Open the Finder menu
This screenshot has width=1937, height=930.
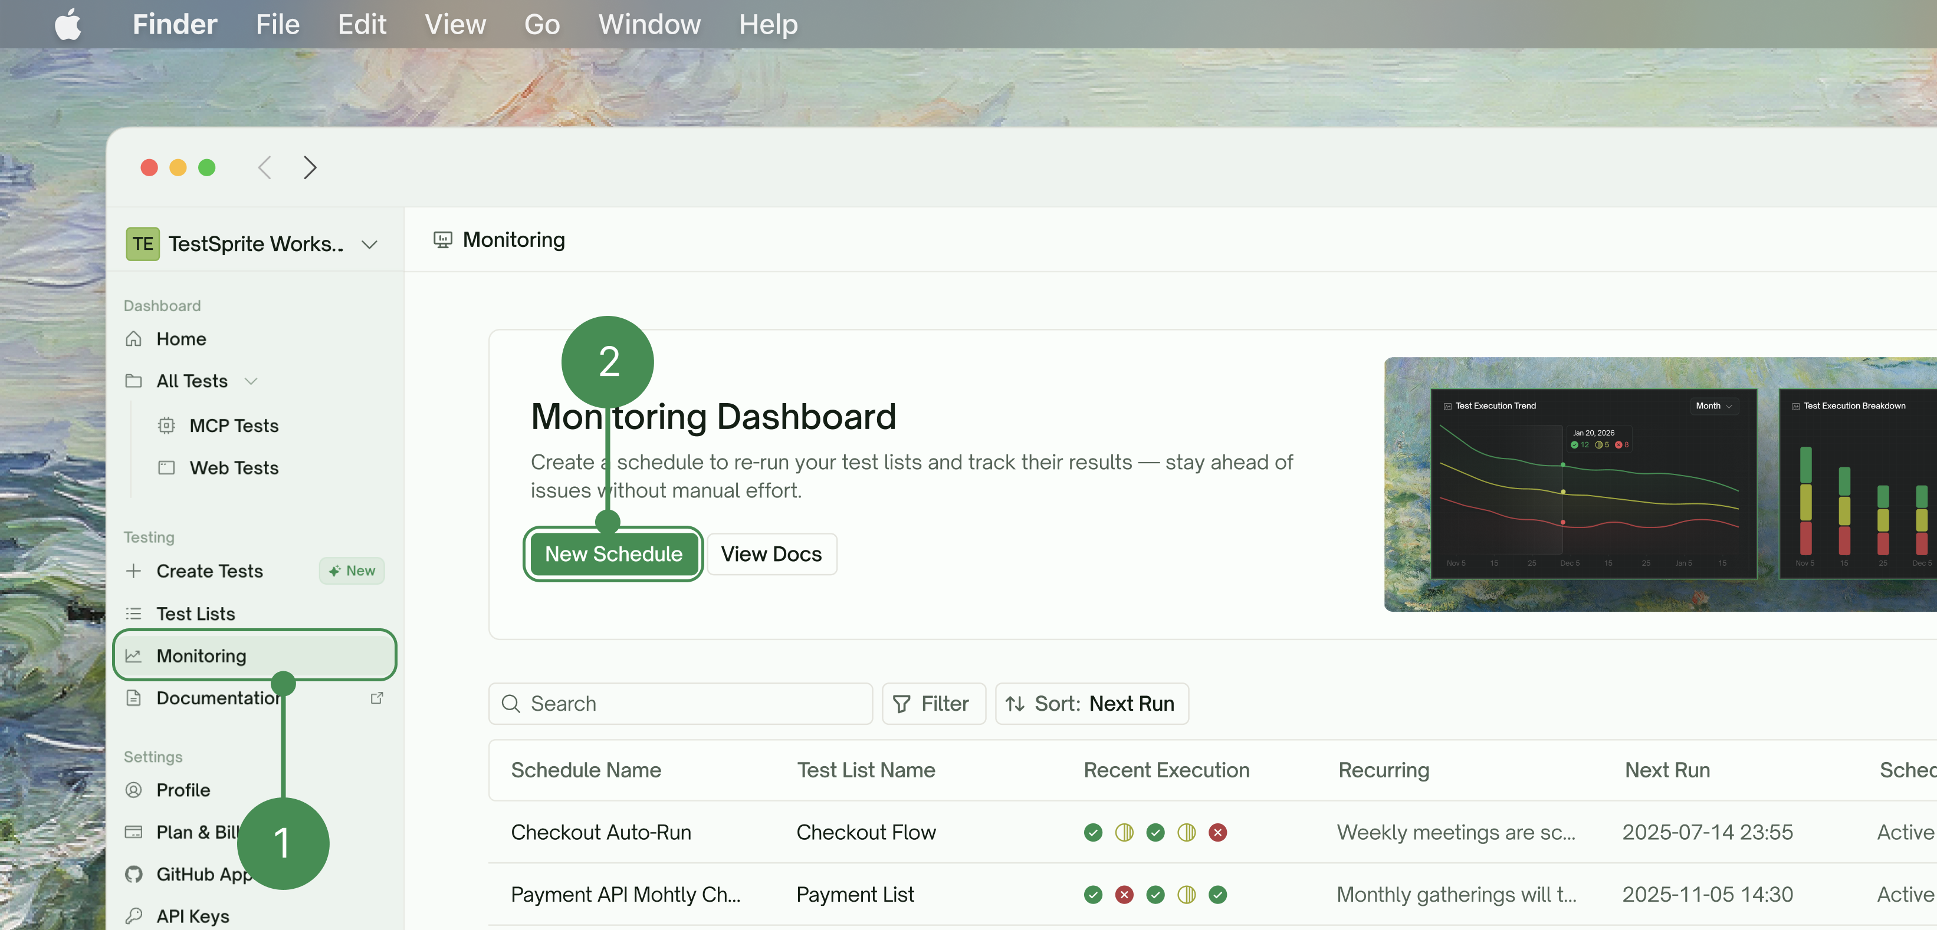point(175,24)
